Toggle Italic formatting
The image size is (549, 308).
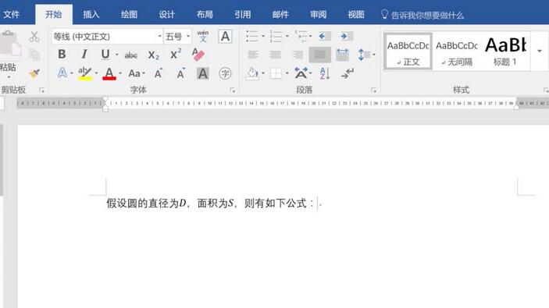84,55
